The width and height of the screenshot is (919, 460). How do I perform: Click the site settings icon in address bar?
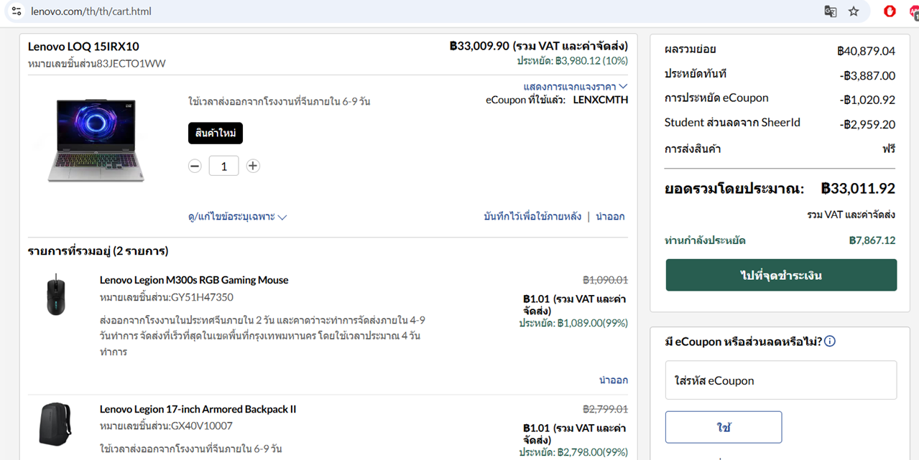point(17,11)
